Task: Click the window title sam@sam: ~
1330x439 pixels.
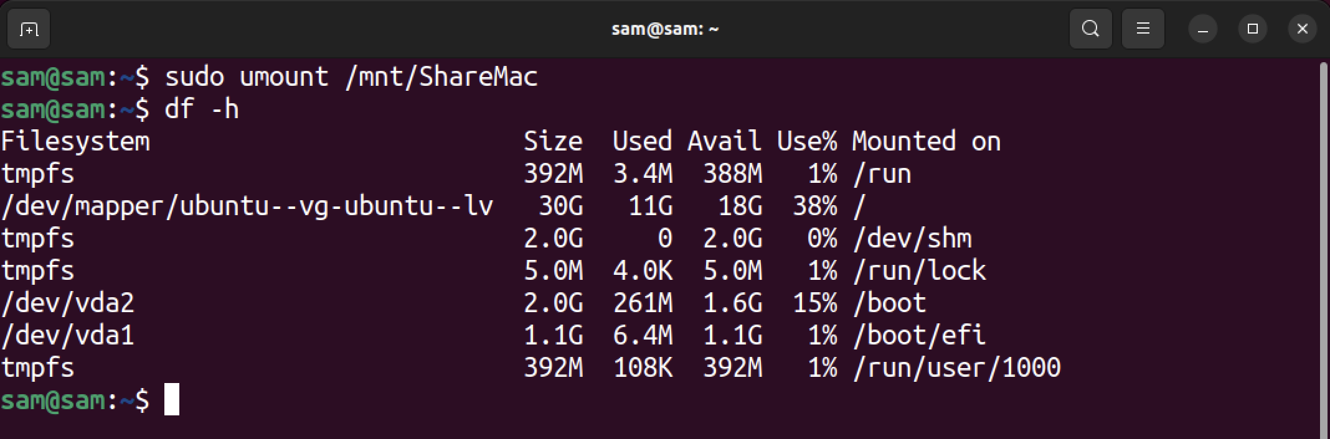Action: click(x=665, y=29)
